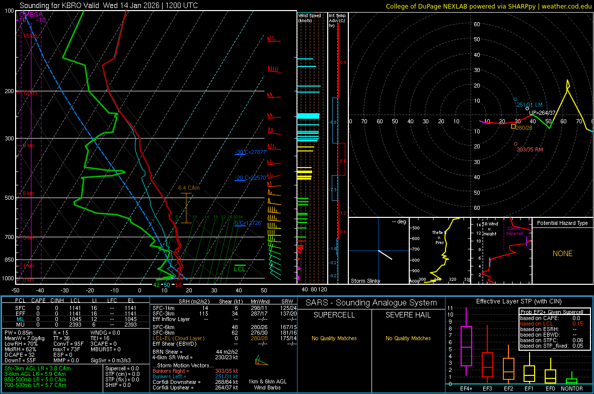This screenshot has width=594, height=394.
Task: Select the EFF parcel row
Action: 76,313
